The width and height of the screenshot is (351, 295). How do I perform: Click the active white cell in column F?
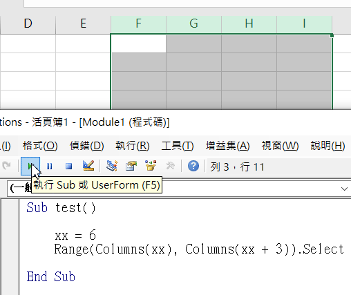(x=138, y=44)
